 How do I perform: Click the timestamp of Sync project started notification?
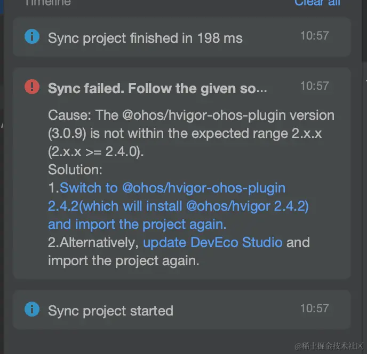pos(314,308)
